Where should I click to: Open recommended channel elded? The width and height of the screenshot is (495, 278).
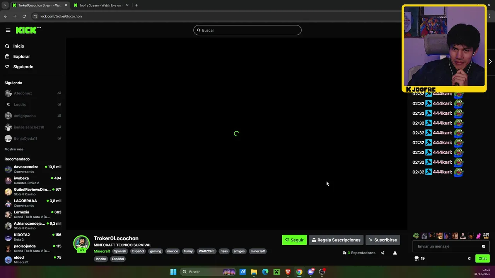coord(33,260)
